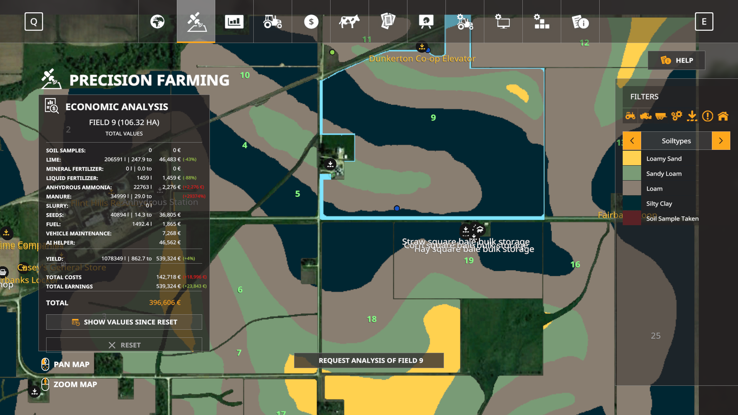
Task: Click the Soiltypes overlay selector label
Action: tap(676, 141)
